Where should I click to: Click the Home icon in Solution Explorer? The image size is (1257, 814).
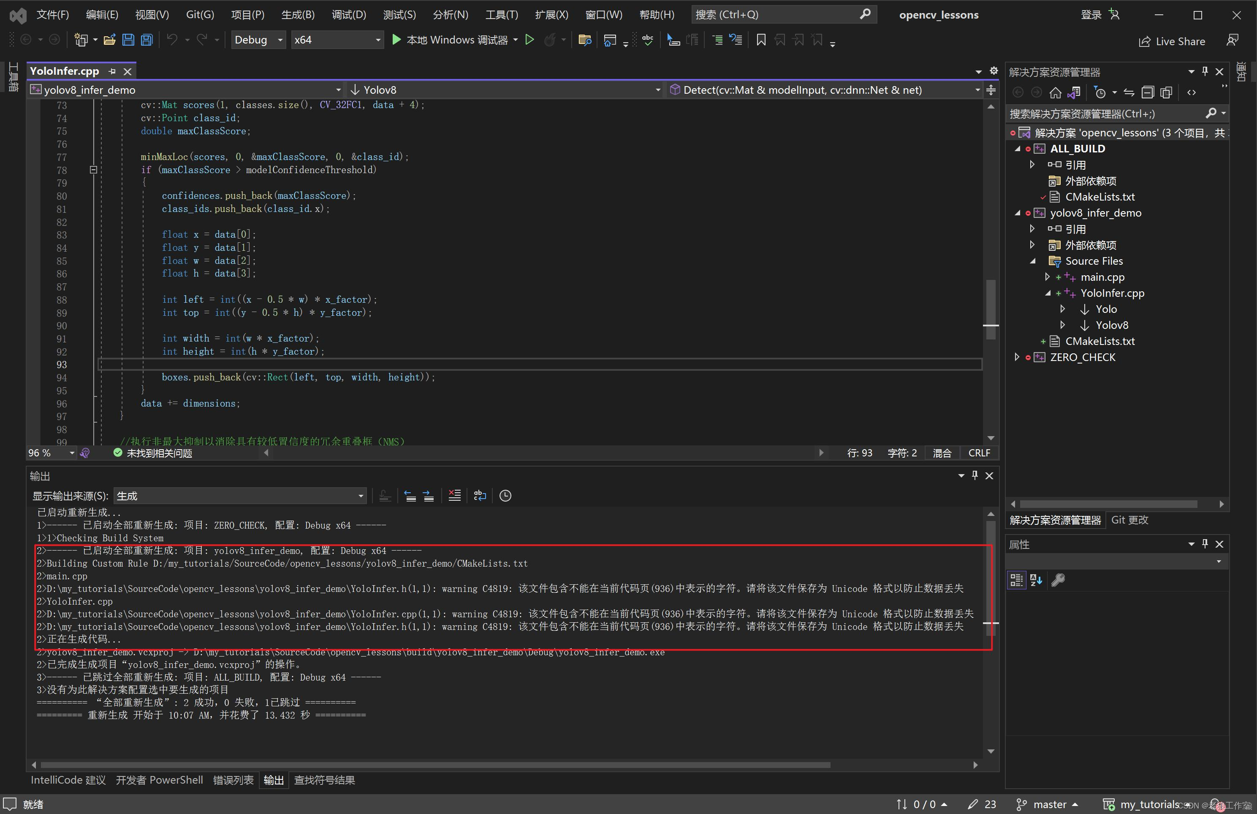1055,93
